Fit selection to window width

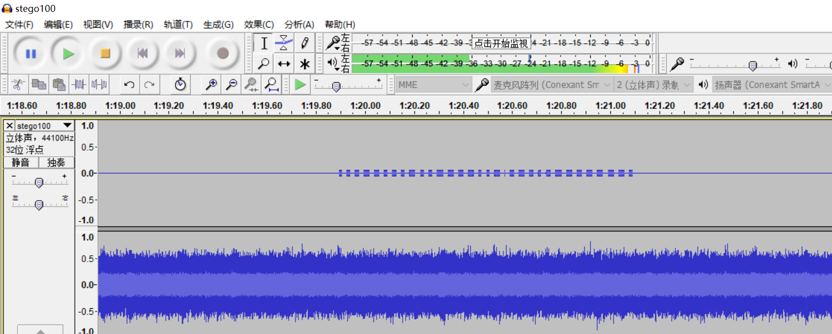(252, 85)
